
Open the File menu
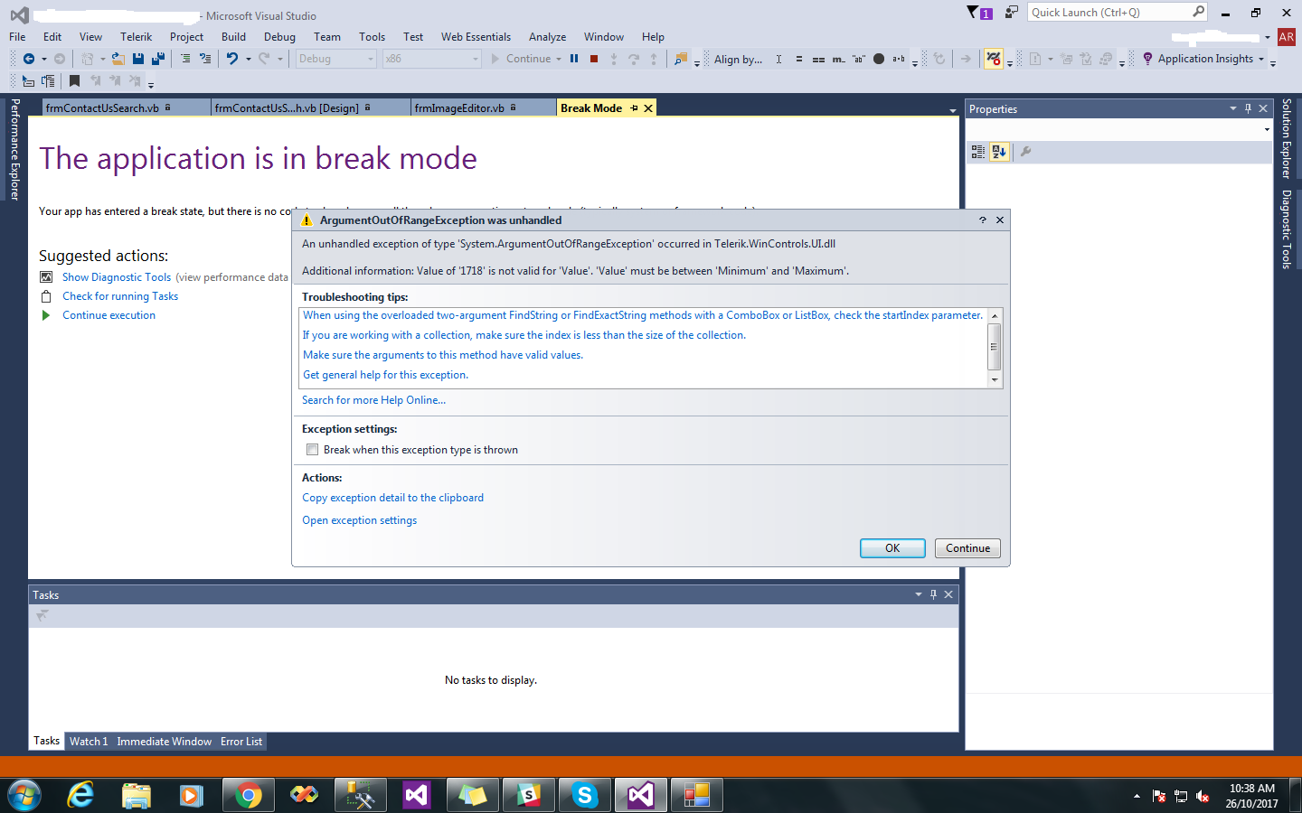[17, 37]
